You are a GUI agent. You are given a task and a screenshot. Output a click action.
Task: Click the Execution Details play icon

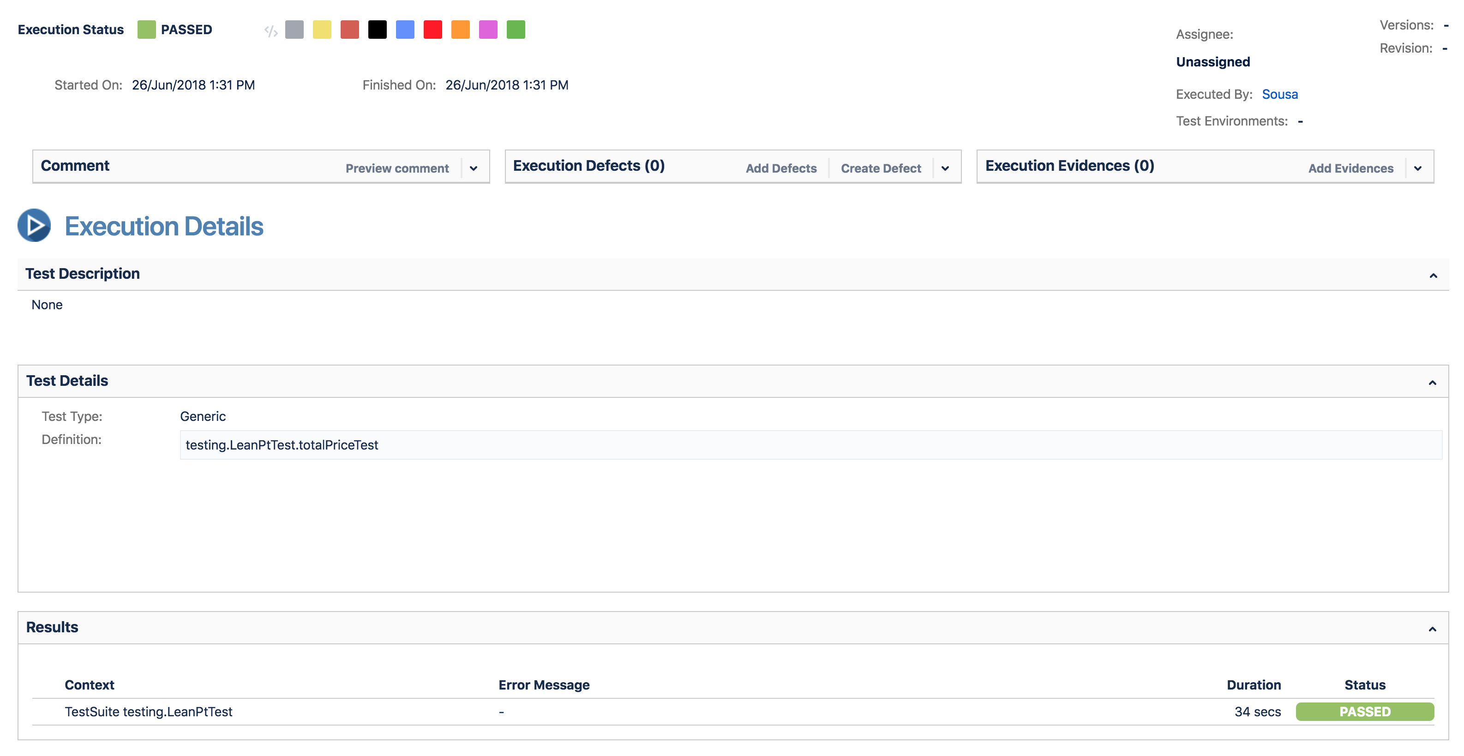pyautogui.click(x=34, y=226)
